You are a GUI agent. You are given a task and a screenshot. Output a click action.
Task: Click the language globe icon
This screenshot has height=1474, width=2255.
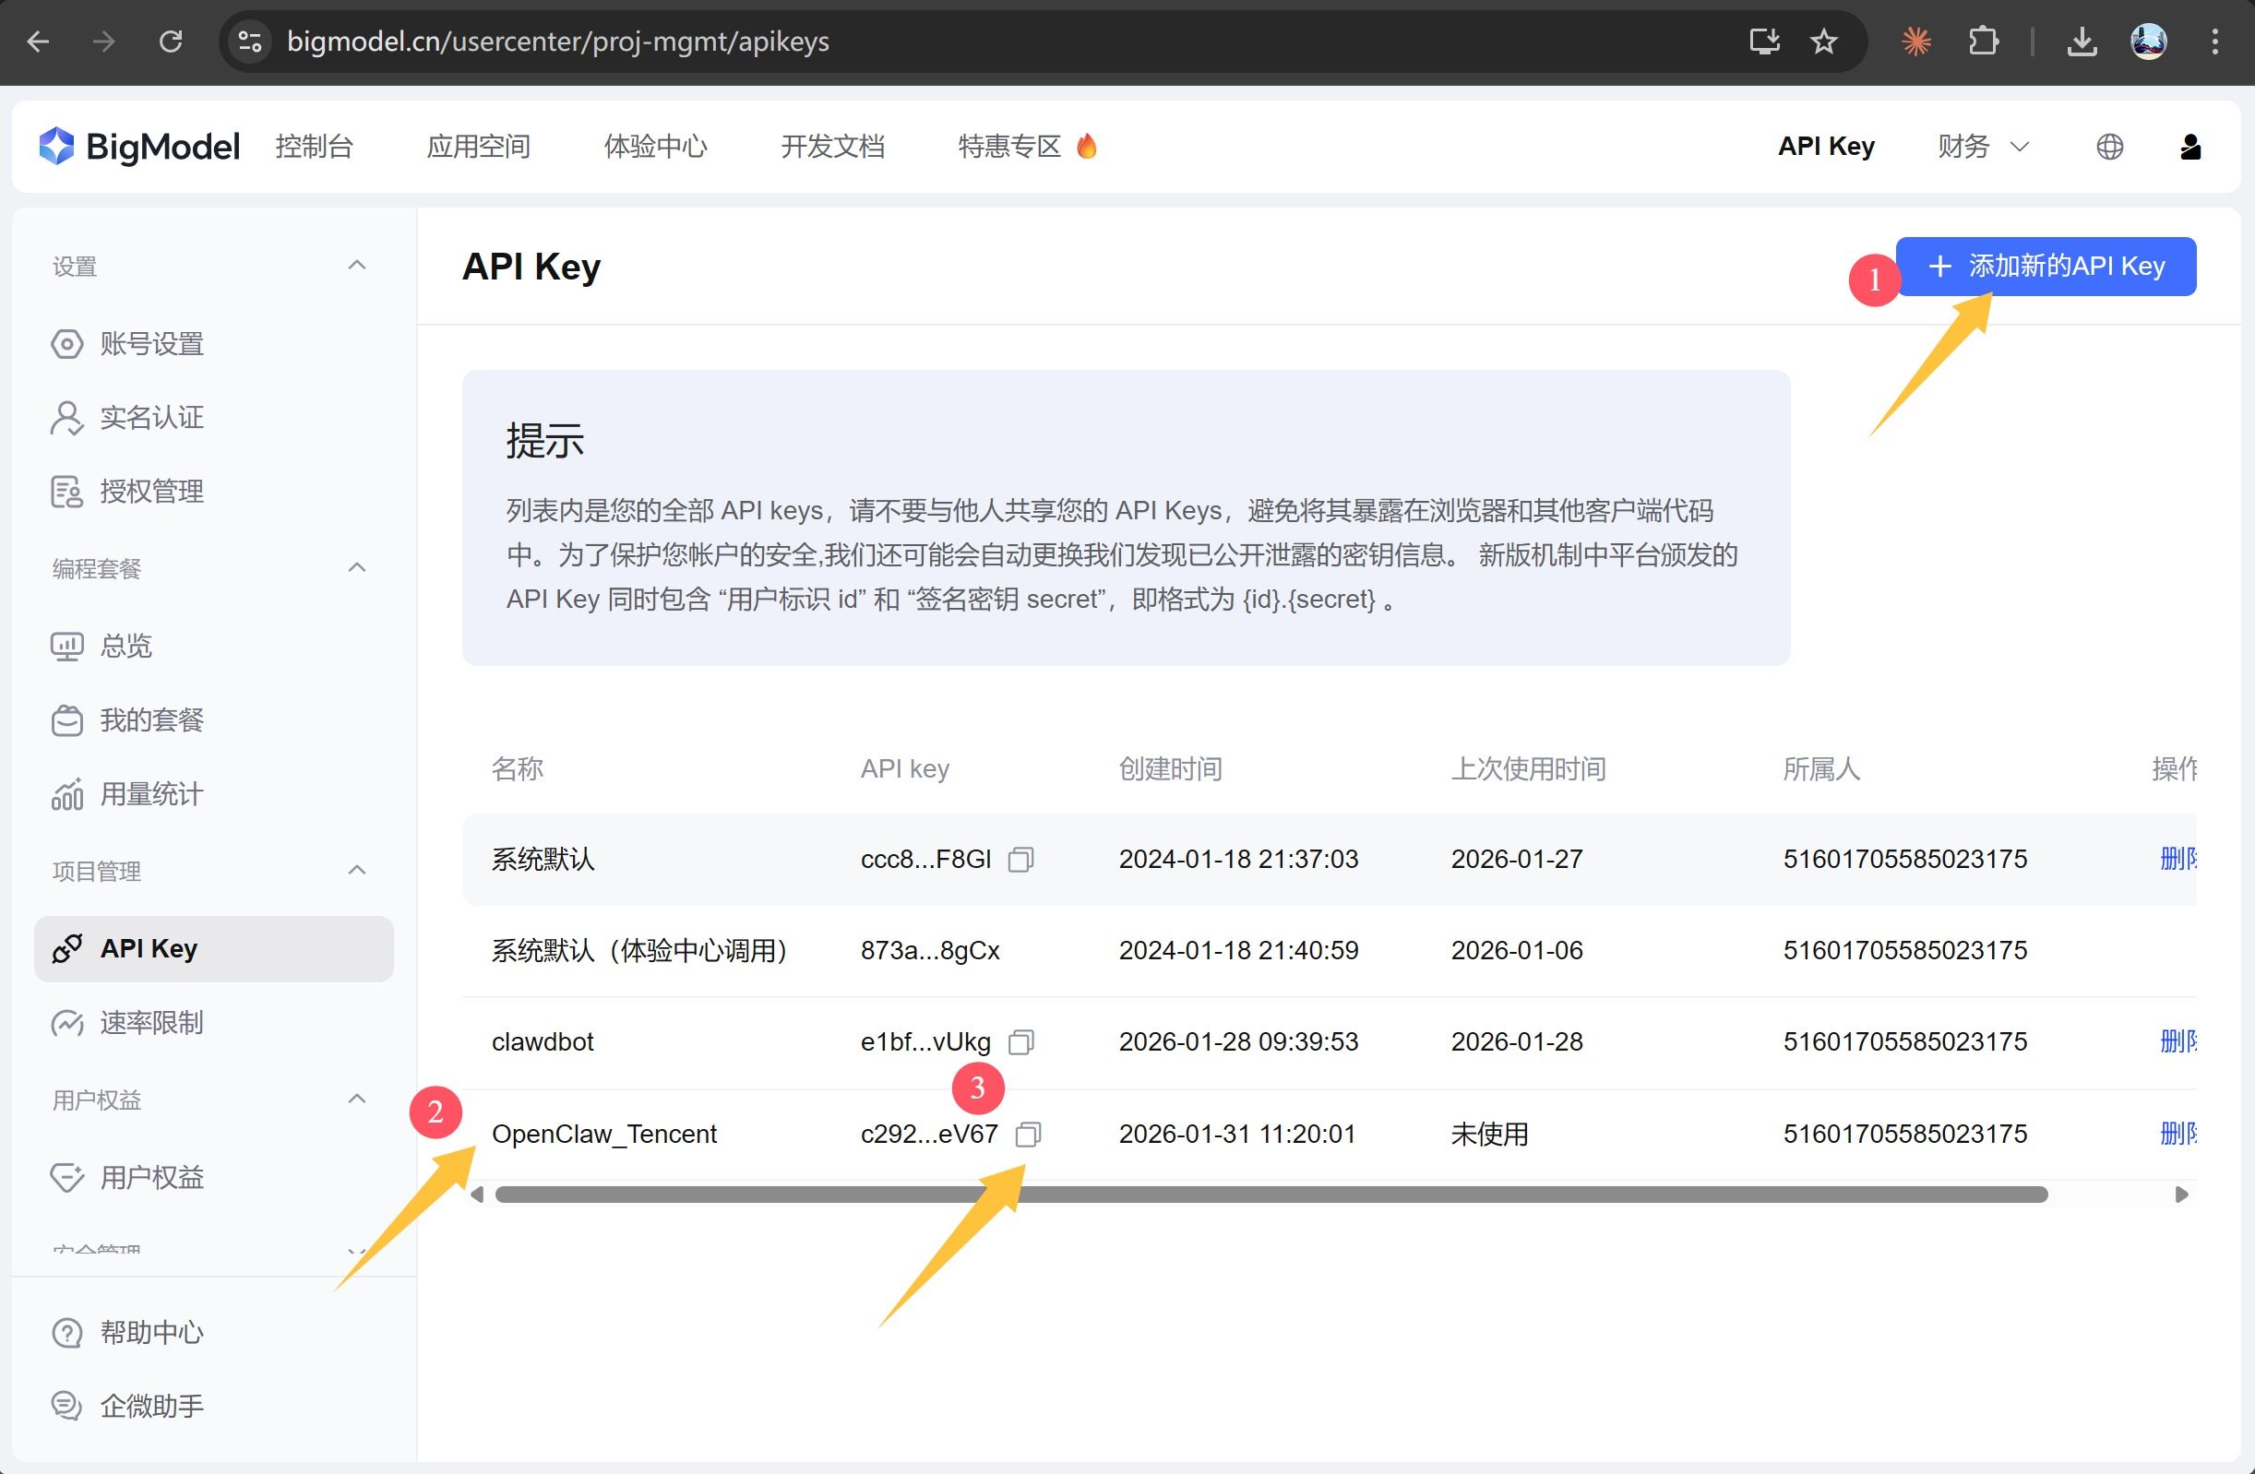click(x=2109, y=147)
